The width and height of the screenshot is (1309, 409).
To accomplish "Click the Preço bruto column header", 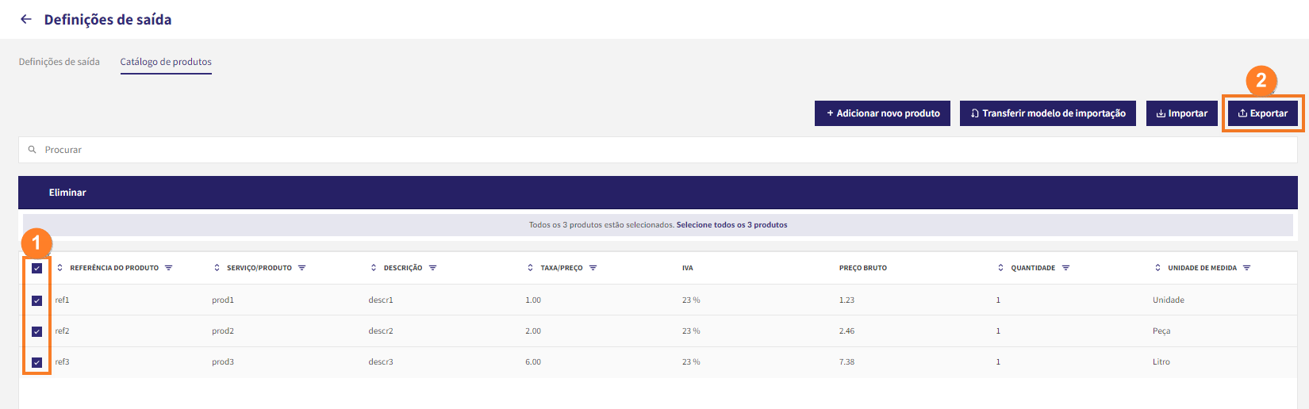I will (x=863, y=268).
